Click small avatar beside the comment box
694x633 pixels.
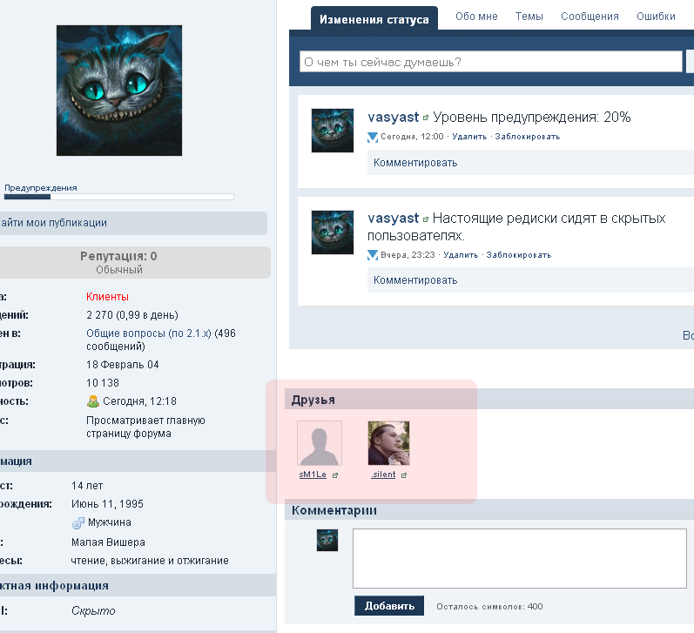[x=327, y=540]
